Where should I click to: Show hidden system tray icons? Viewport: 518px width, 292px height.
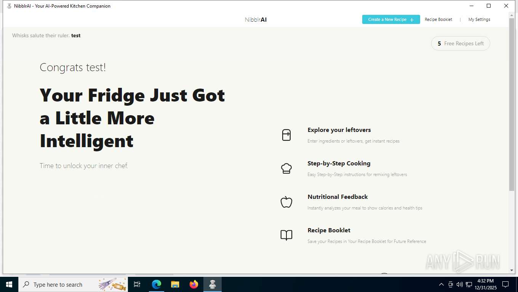(x=441, y=284)
